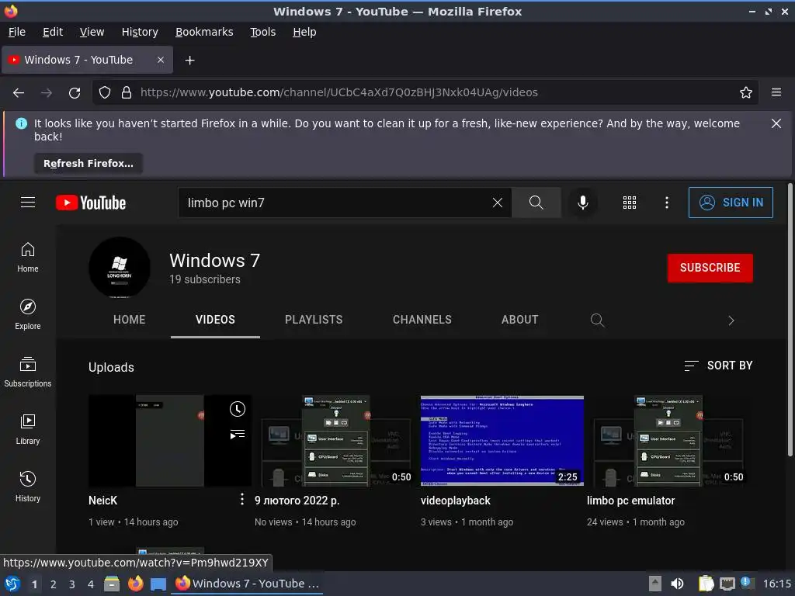The width and height of the screenshot is (795, 596).
Task: Launch Firefox from taskbar launcher
Action: [x=135, y=584]
